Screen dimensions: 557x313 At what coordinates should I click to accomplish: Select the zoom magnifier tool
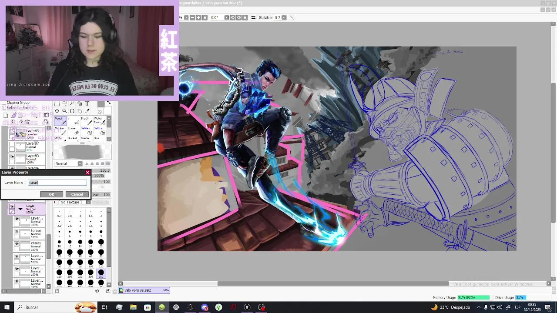click(x=64, y=111)
